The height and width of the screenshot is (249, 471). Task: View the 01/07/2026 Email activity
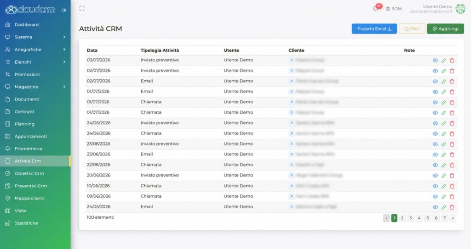(435, 92)
